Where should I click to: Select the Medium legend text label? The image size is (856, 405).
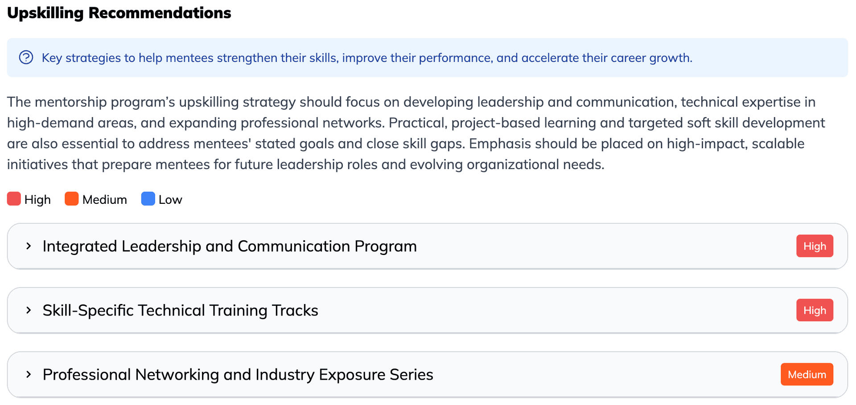105,200
